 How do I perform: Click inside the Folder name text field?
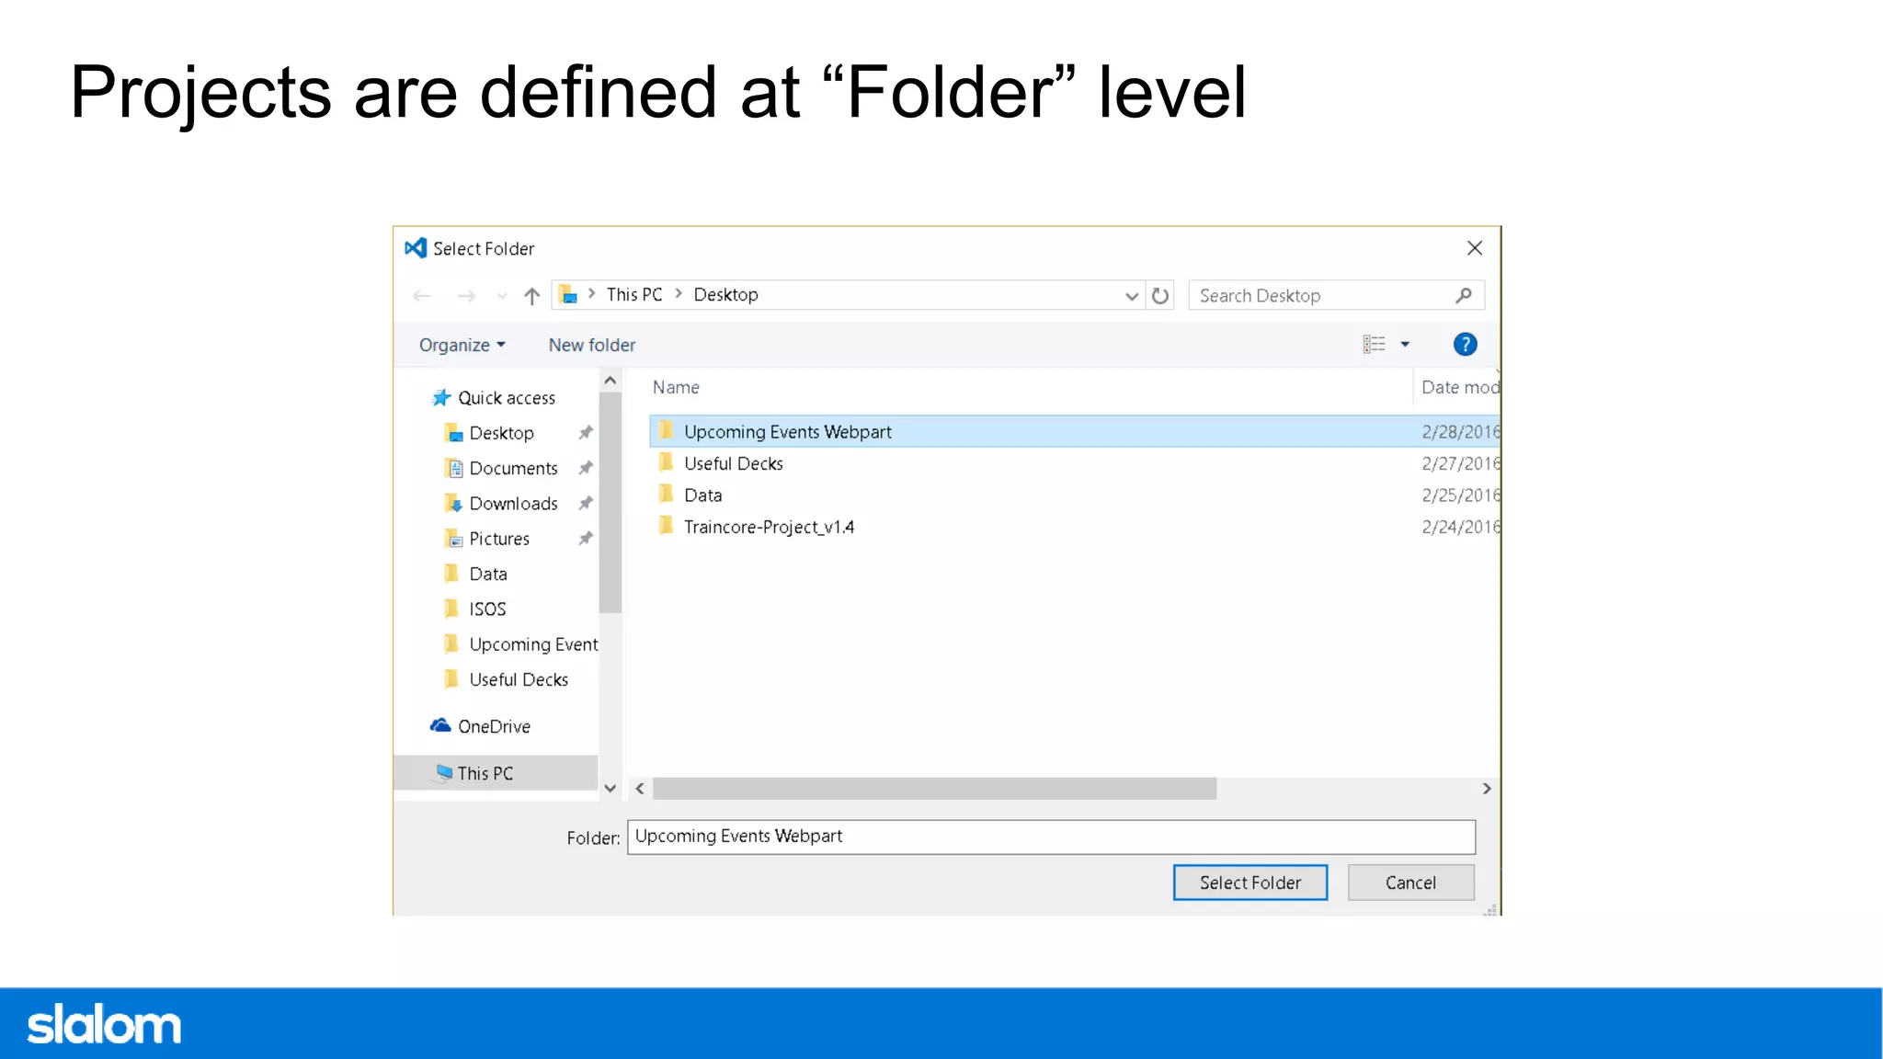(1050, 837)
